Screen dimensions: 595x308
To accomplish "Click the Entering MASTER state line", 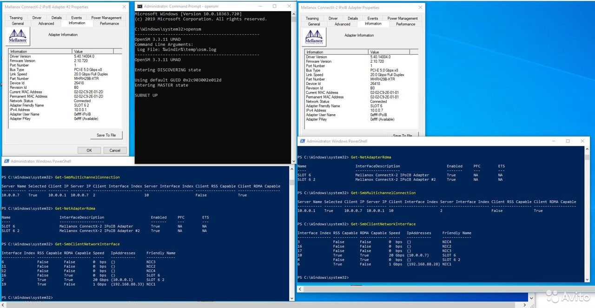I will [x=161, y=85].
